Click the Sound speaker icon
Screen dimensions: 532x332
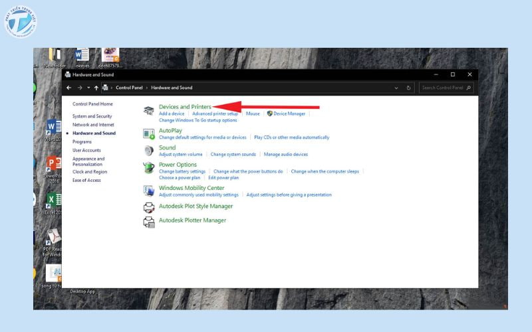point(149,151)
